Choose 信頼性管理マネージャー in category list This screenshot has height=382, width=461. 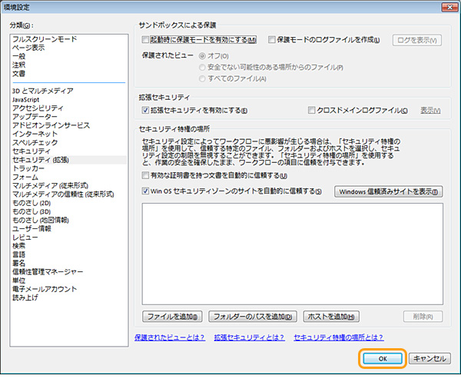(48, 272)
